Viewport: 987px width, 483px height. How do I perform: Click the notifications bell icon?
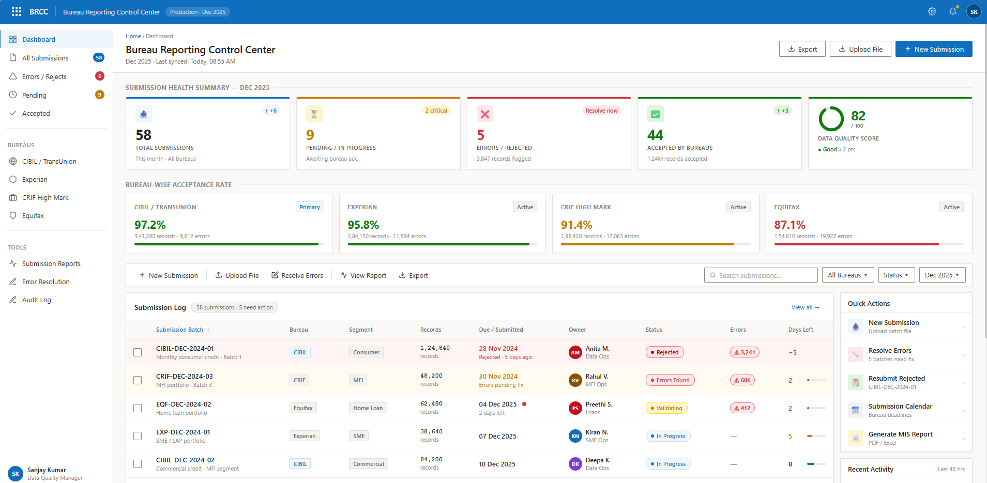952,11
